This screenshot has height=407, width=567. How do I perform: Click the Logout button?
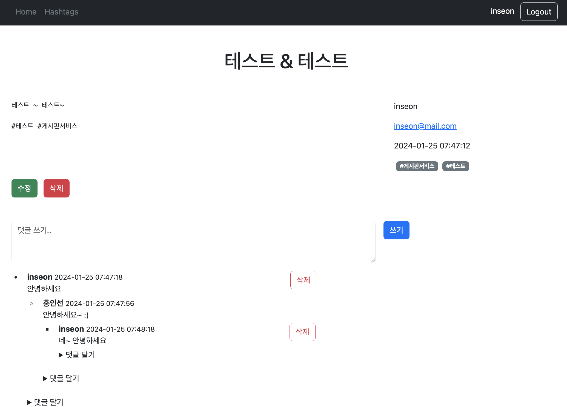(x=539, y=12)
